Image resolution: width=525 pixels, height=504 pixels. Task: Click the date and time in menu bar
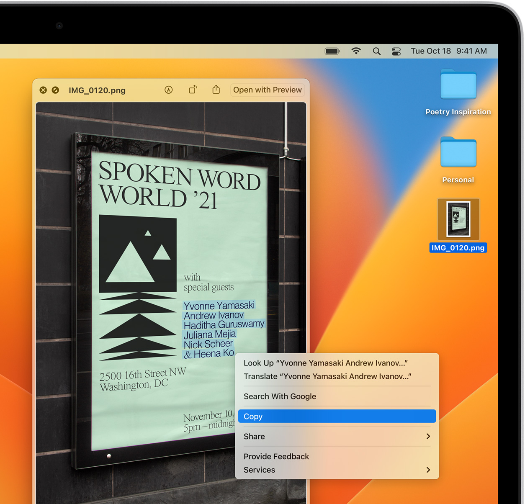tap(448, 51)
